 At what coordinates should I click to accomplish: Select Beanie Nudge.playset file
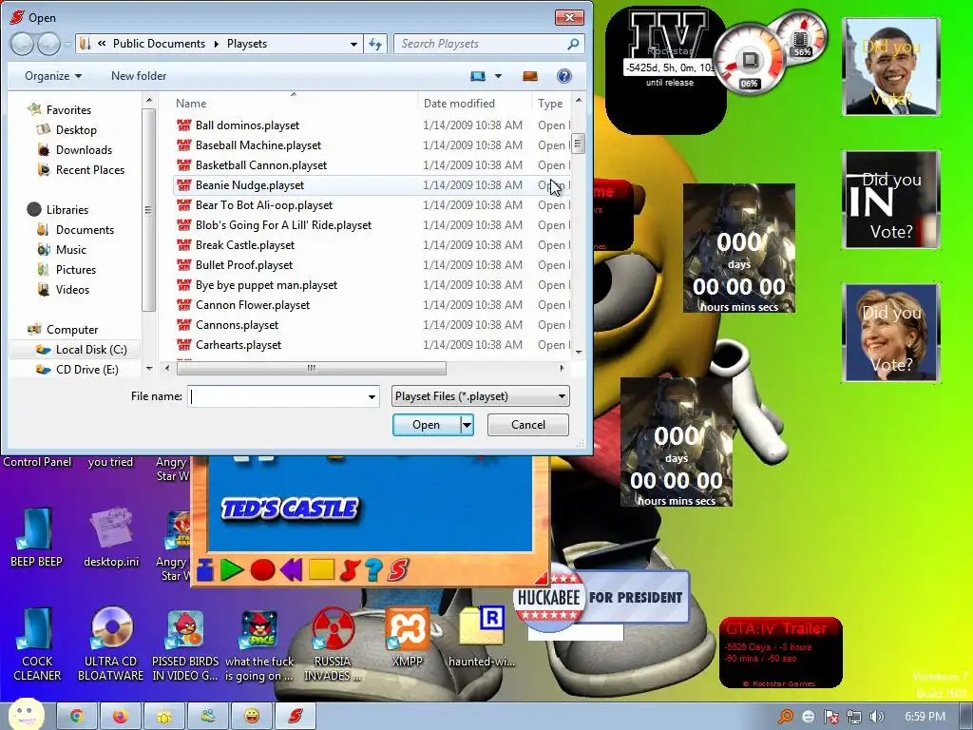(x=250, y=185)
